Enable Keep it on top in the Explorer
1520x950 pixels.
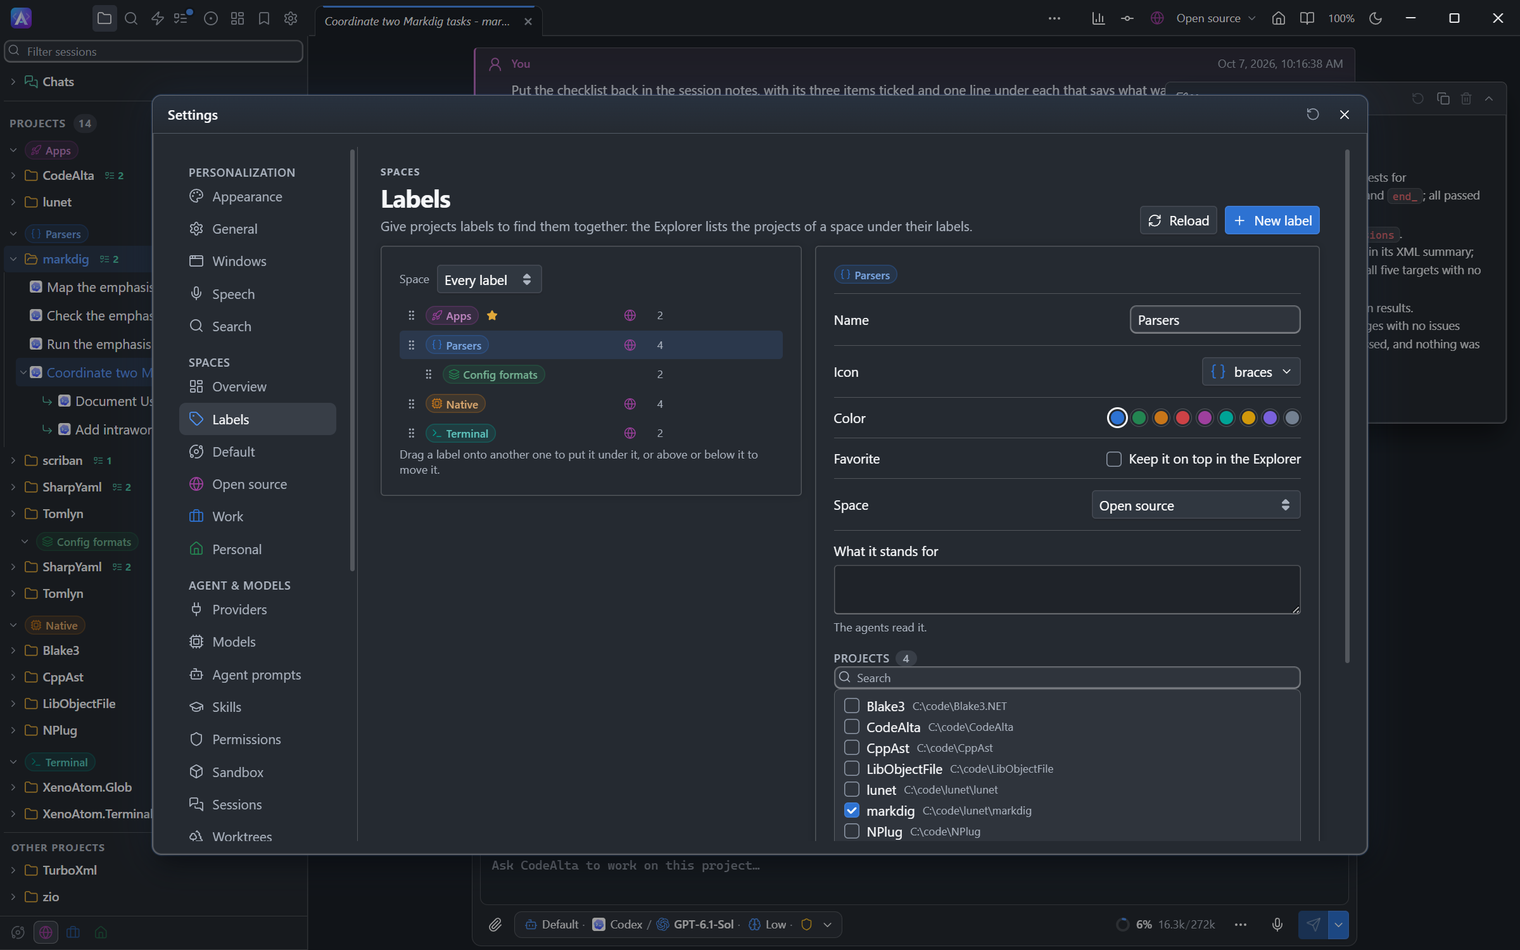tap(1113, 459)
